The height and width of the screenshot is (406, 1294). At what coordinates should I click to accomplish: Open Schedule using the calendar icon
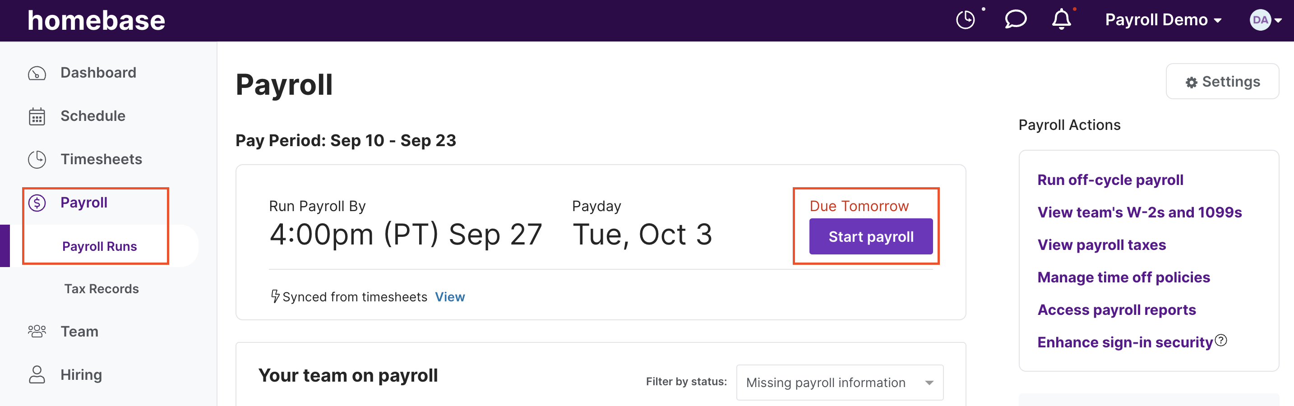[37, 115]
